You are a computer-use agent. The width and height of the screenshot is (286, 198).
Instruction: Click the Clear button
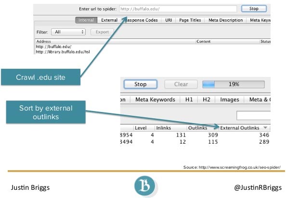point(181,84)
